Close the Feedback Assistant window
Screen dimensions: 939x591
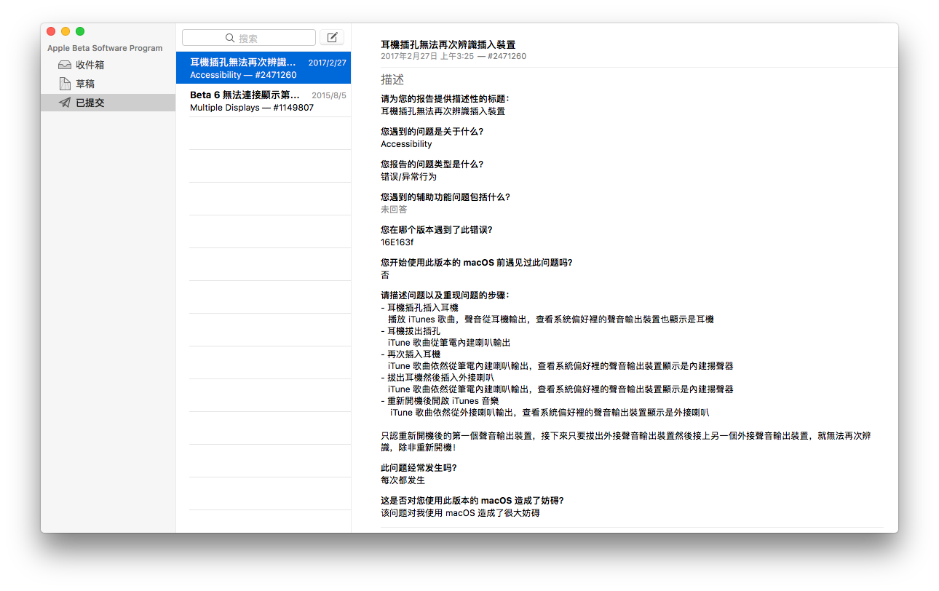tap(51, 31)
